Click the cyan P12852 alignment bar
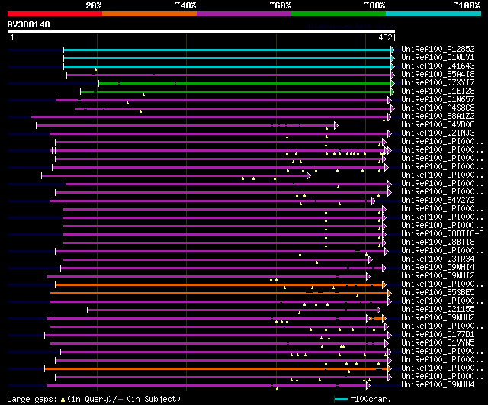488x405 pixels. (227, 50)
